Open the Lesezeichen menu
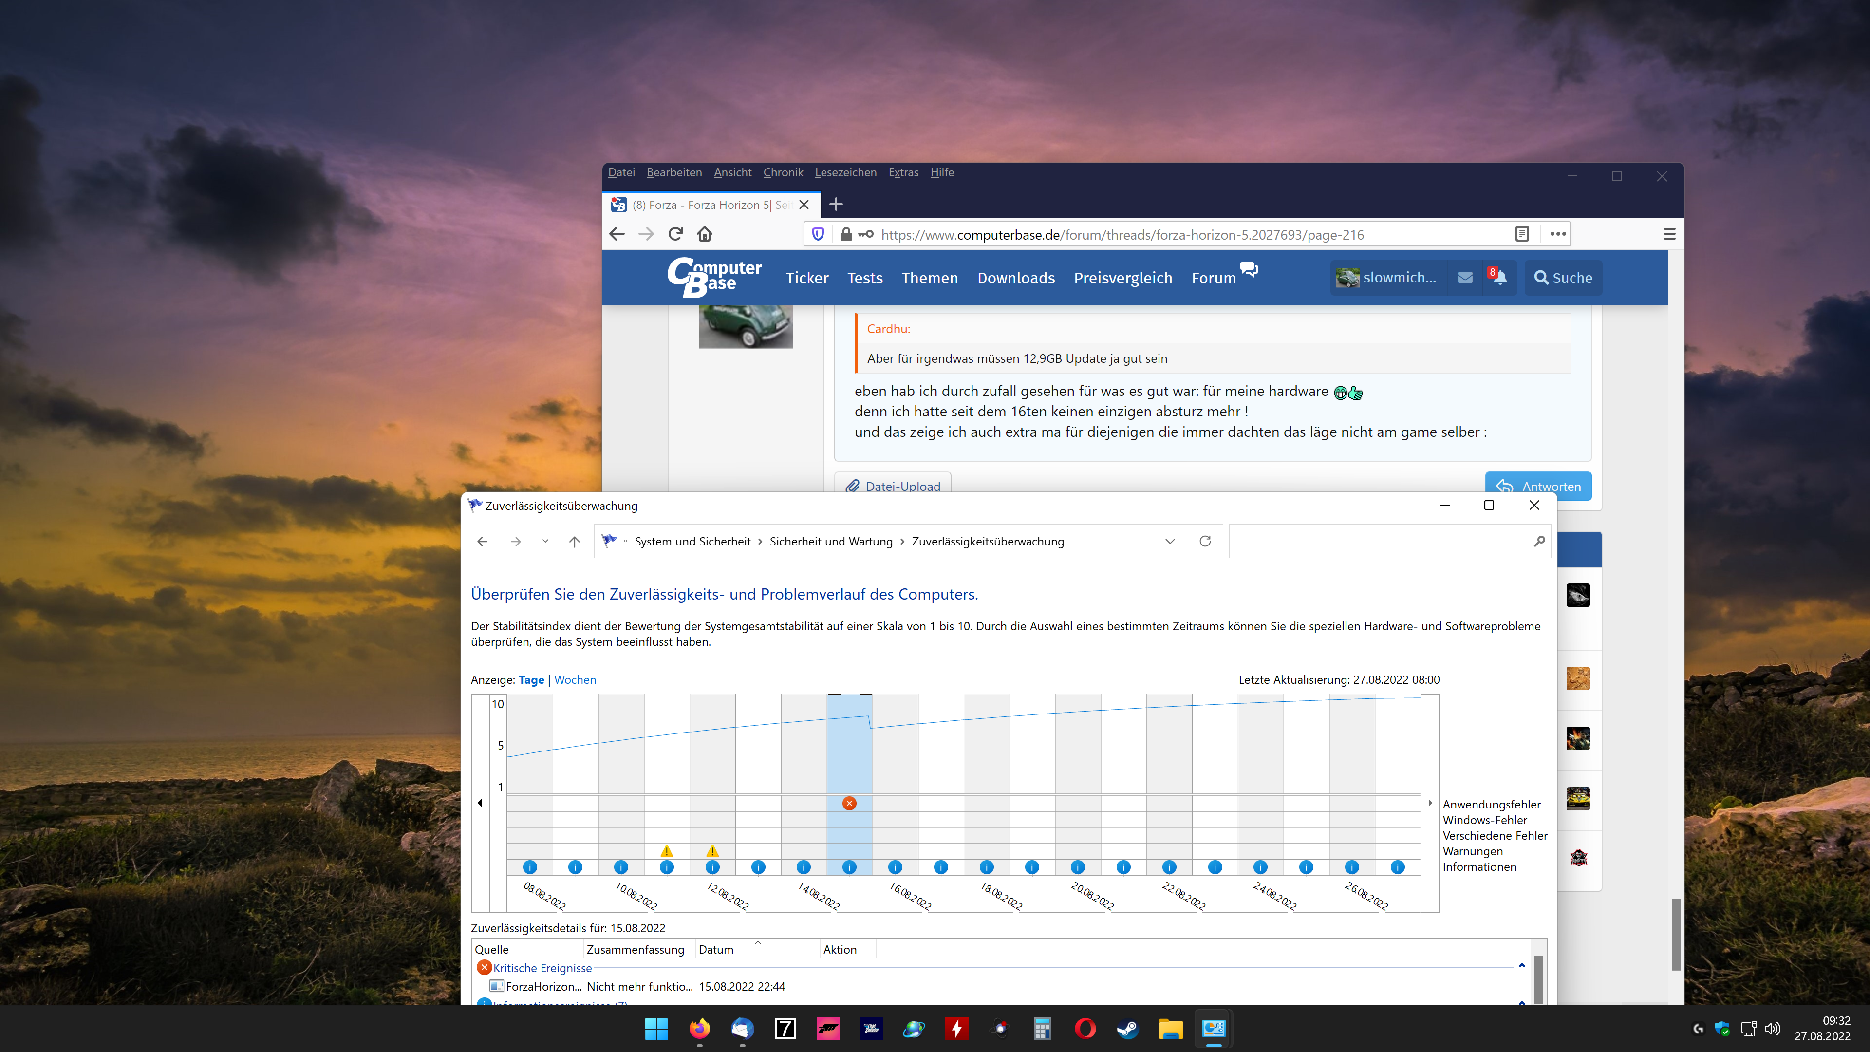This screenshot has height=1052, width=1870. point(845,172)
